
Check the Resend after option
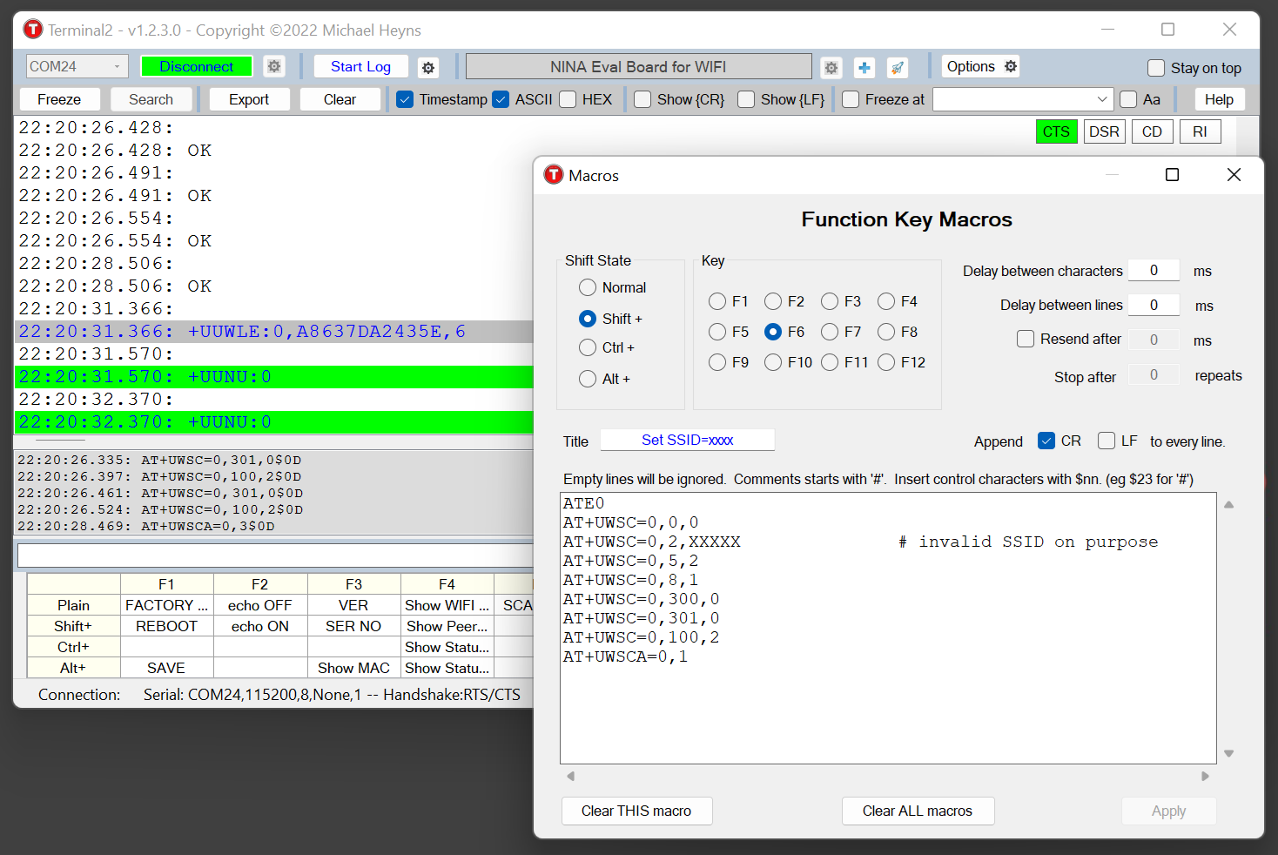(1026, 339)
